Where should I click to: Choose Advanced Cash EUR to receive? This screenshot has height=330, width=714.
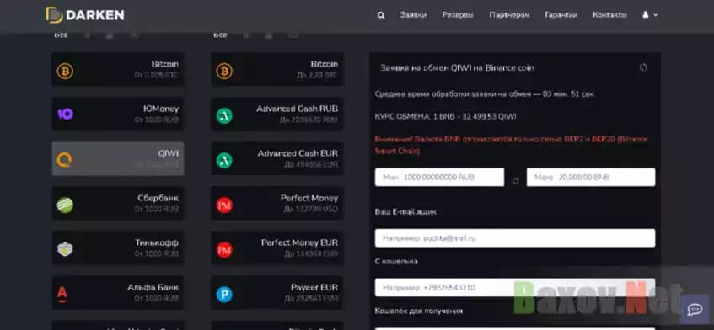[x=277, y=158]
